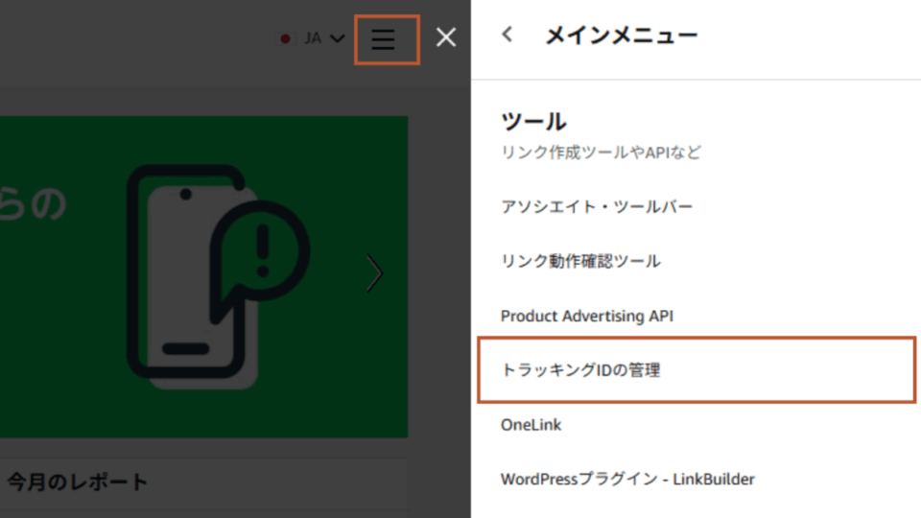The image size is (921, 518).
Task: Open アソシエイト・ツールバー menu item
Action: 596,206
